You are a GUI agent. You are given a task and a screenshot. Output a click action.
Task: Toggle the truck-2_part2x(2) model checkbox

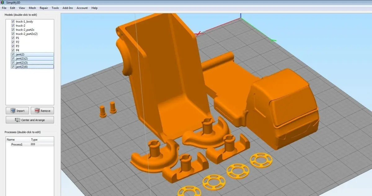pos(13,34)
